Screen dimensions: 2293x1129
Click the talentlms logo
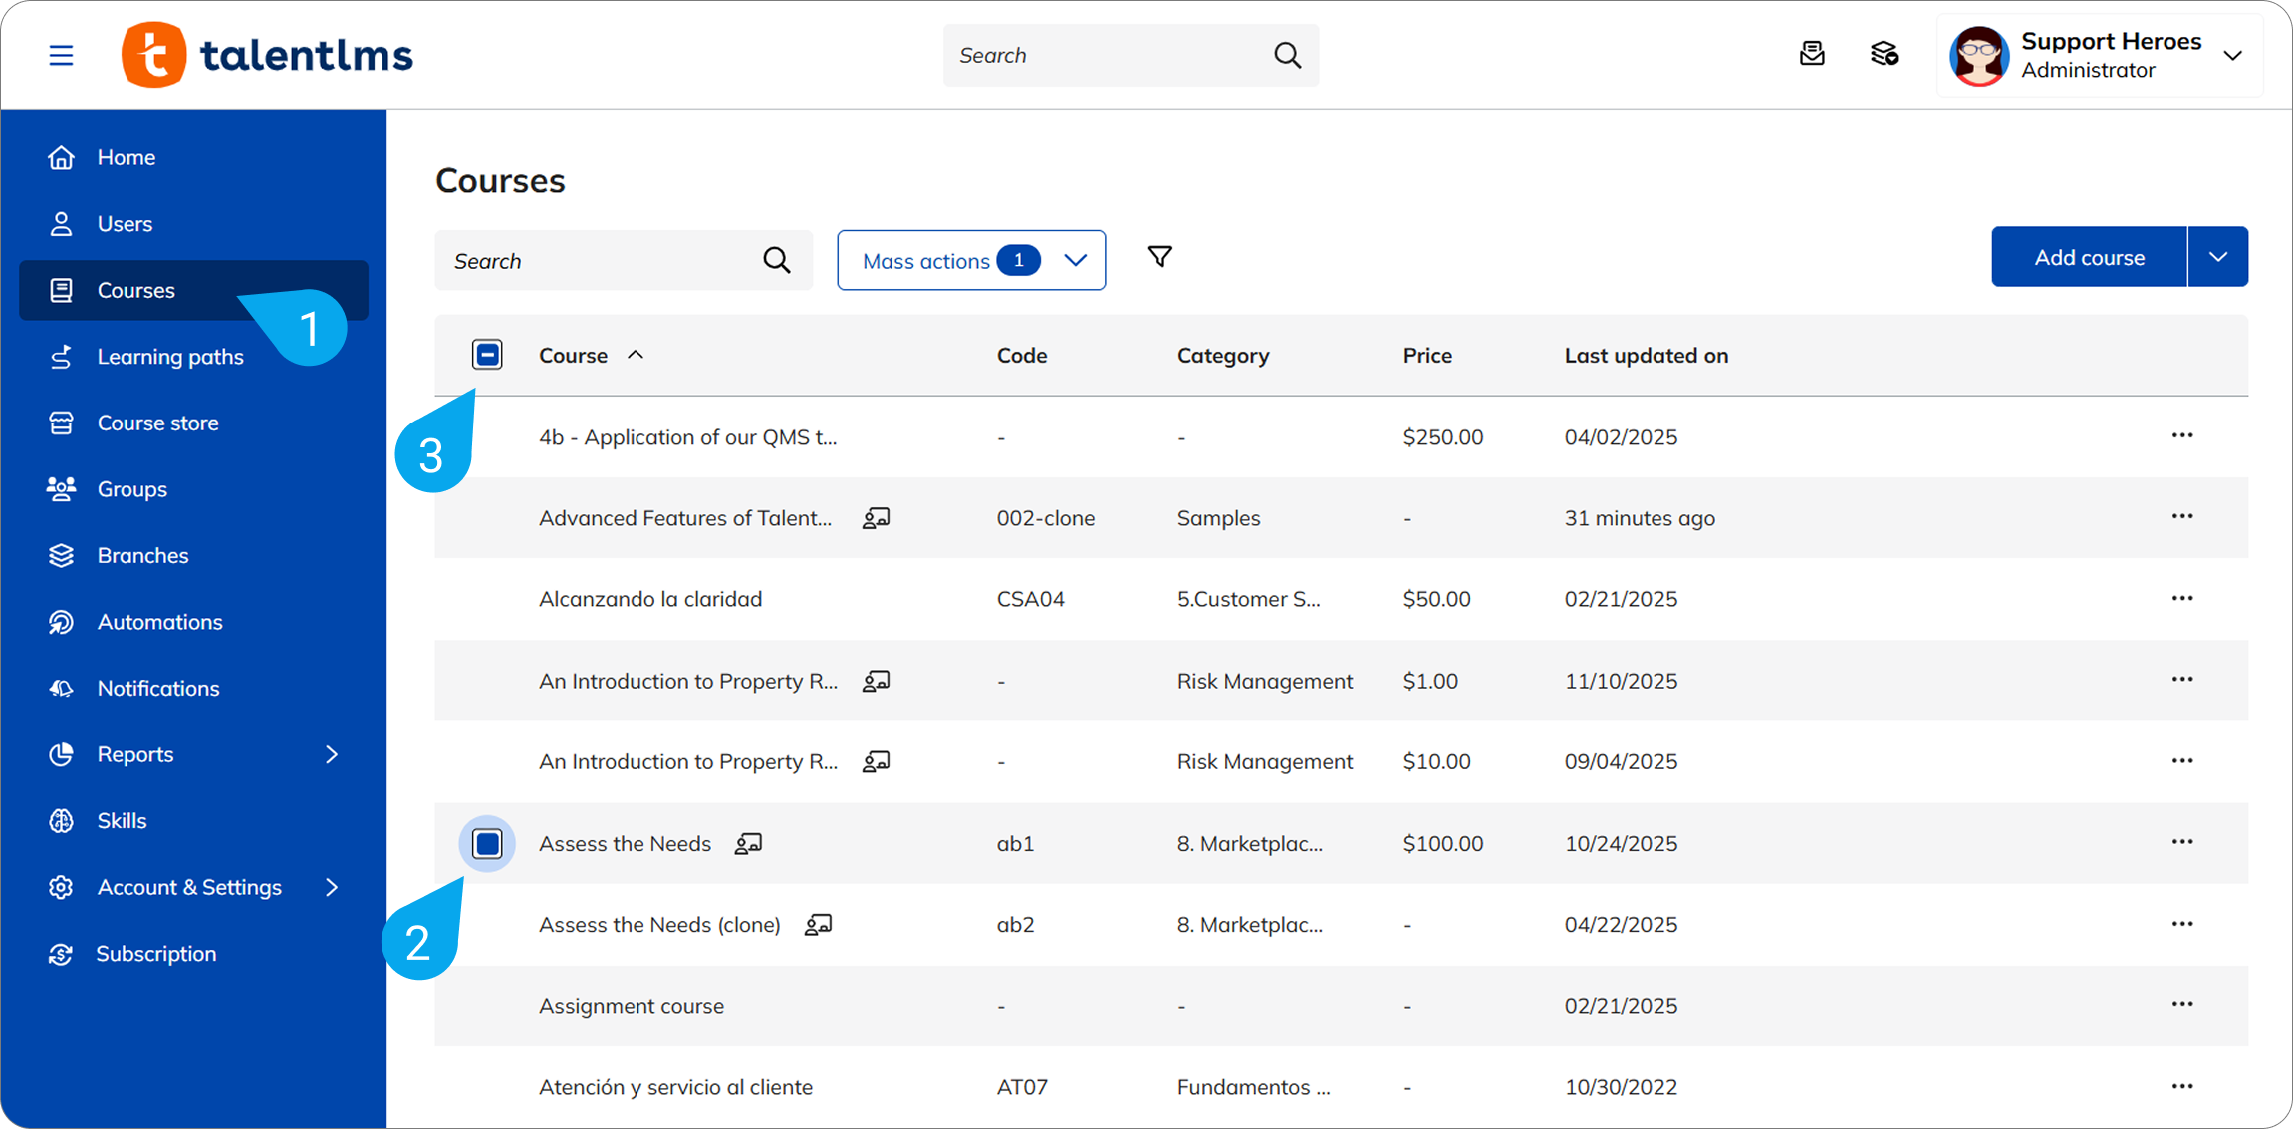click(x=267, y=55)
